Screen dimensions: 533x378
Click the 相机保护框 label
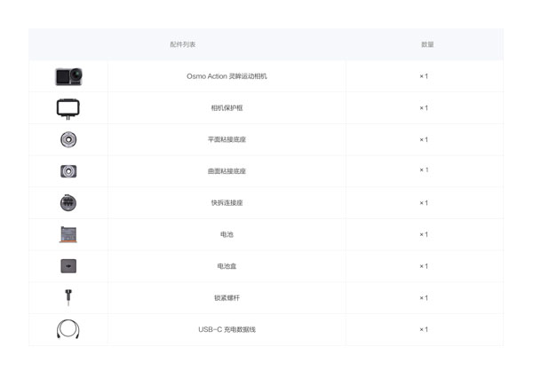tap(227, 108)
